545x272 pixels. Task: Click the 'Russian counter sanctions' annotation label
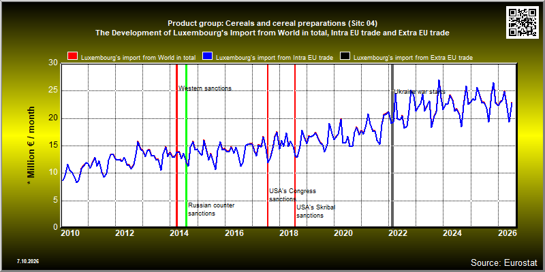(x=211, y=209)
